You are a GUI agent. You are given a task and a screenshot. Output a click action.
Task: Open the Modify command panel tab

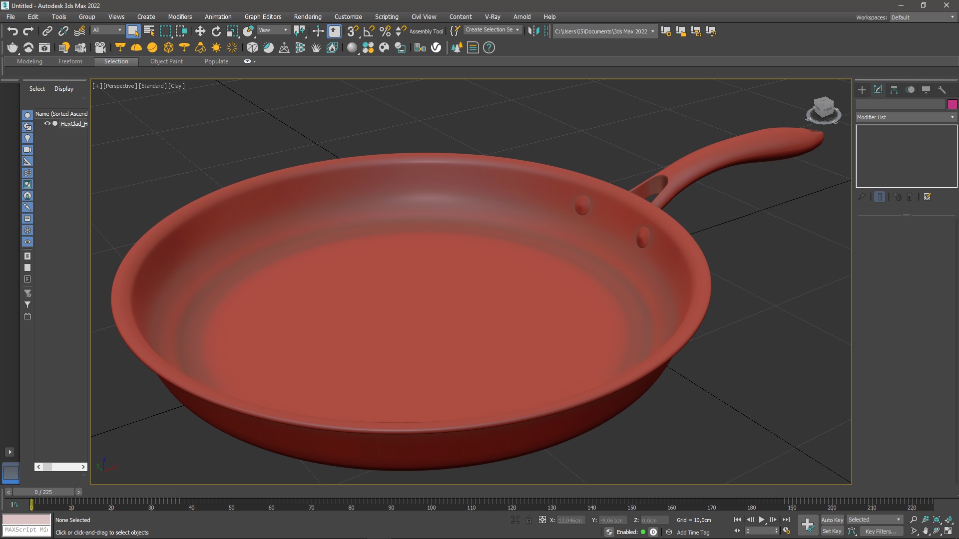[x=878, y=90]
